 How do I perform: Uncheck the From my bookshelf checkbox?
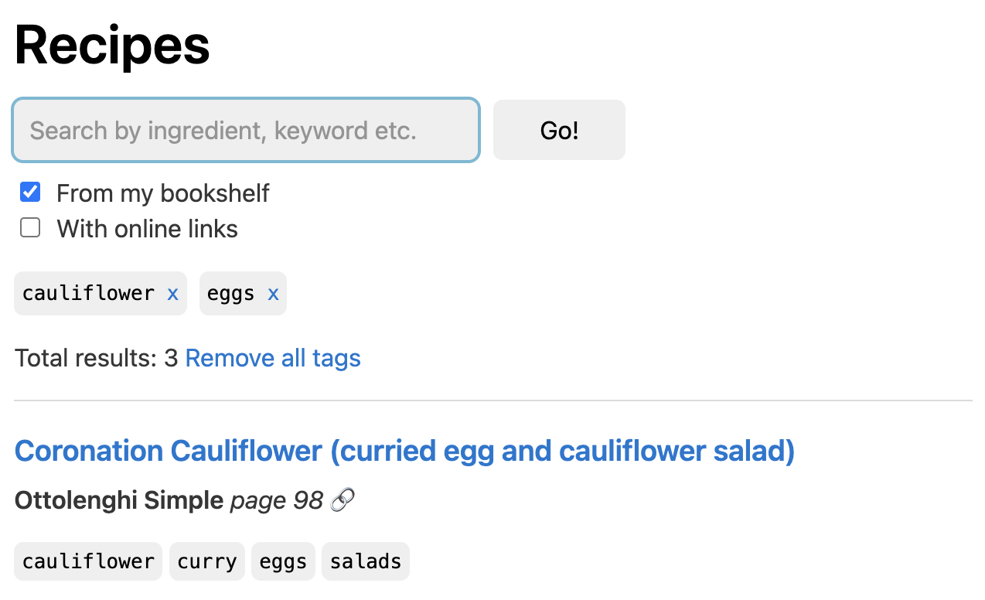point(29,191)
